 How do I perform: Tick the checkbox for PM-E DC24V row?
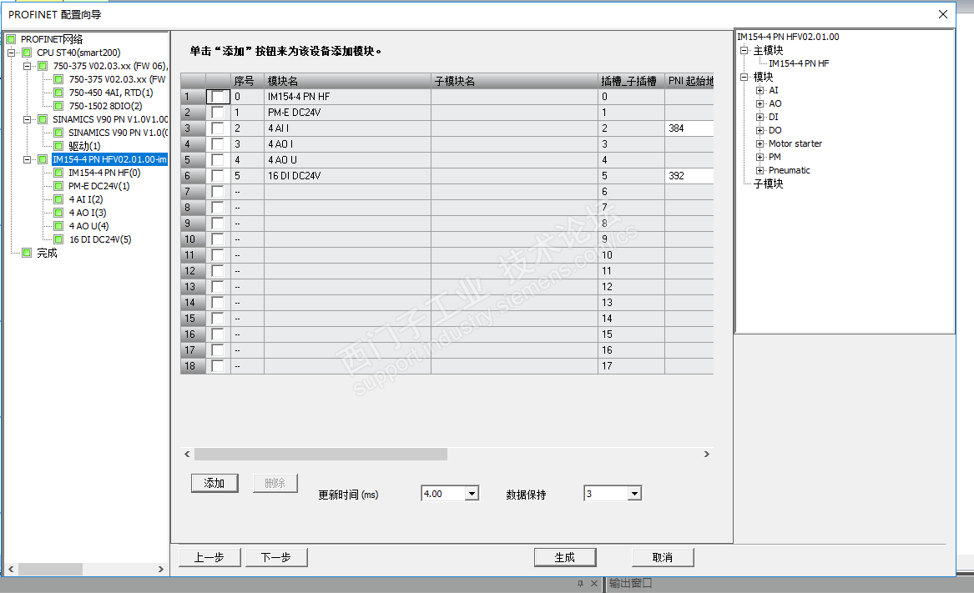pos(217,113)
